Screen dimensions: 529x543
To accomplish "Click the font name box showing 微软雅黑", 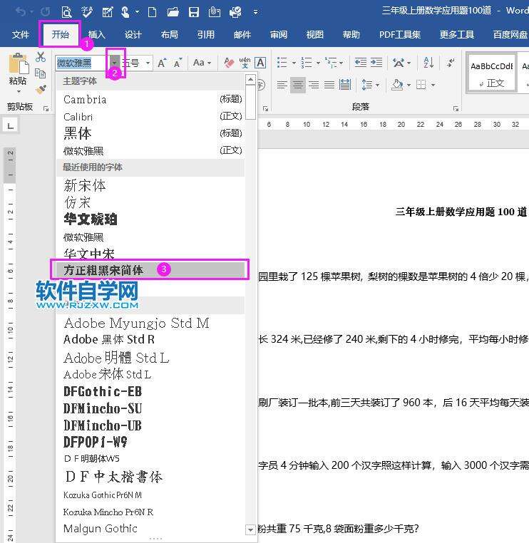I will coord(81,63).
